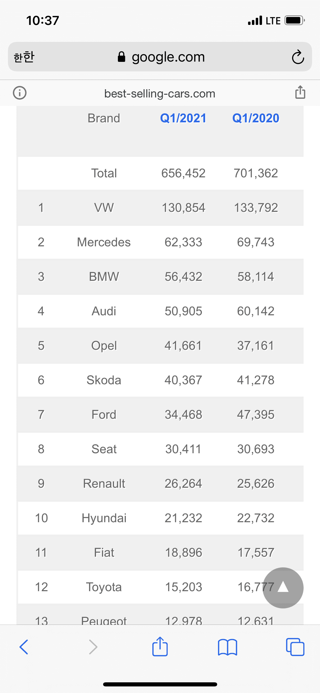Tap the home indicator bar
The image size is (320, 693).
(x=160, y=684)
